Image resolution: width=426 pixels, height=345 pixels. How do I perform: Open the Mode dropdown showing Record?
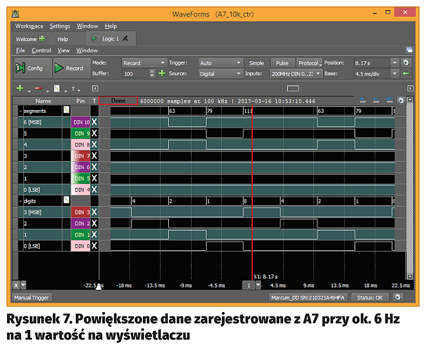click(x=144, y=63)
